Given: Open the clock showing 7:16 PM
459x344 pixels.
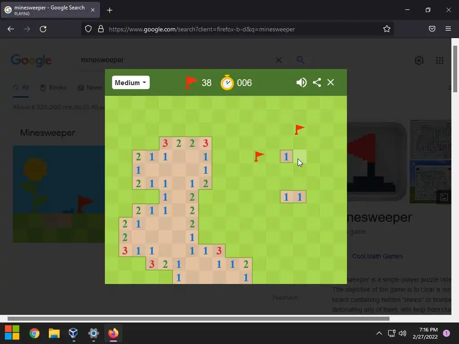Looking at the screenshot, I should [x=425, y=333].
